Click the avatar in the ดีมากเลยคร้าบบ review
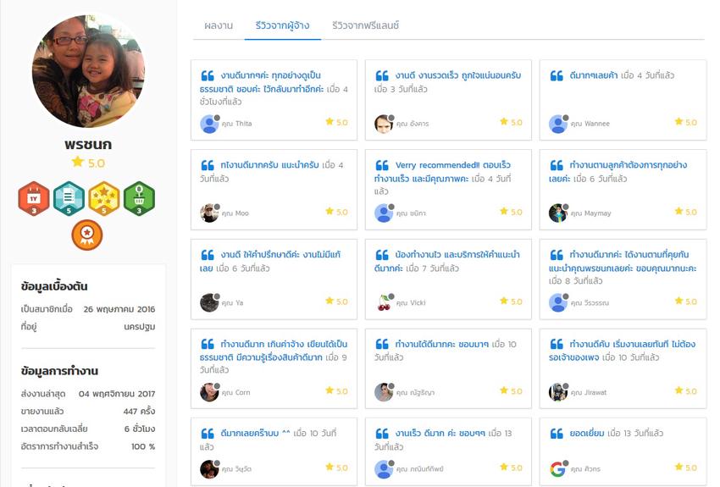Screen dimensions: 720x487 (209, 469)
